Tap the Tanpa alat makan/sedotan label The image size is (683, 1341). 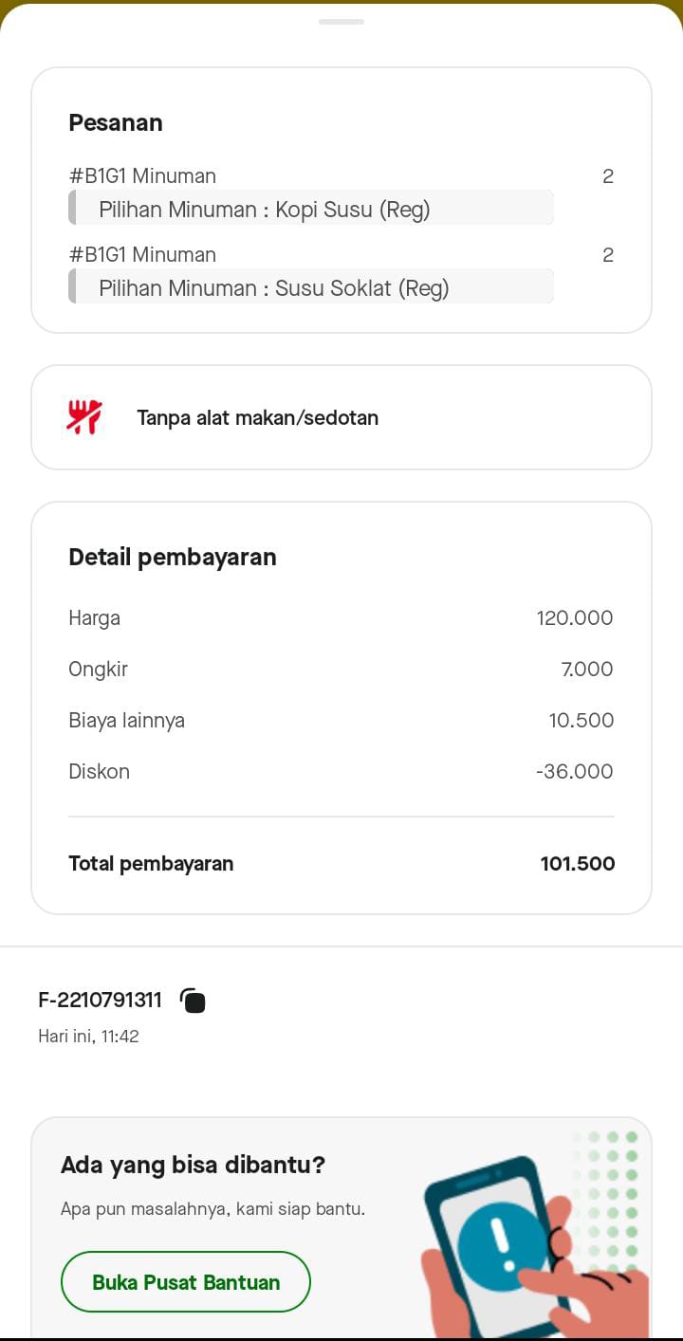pos(257,417)
